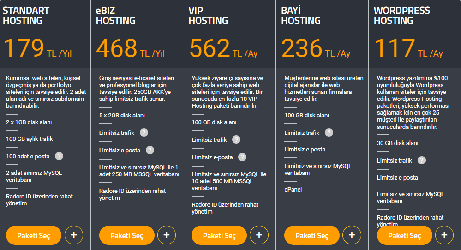Click the 562 TL/Ay VIP price
This screenshot has width=461, height=250.
click(223, 48)
